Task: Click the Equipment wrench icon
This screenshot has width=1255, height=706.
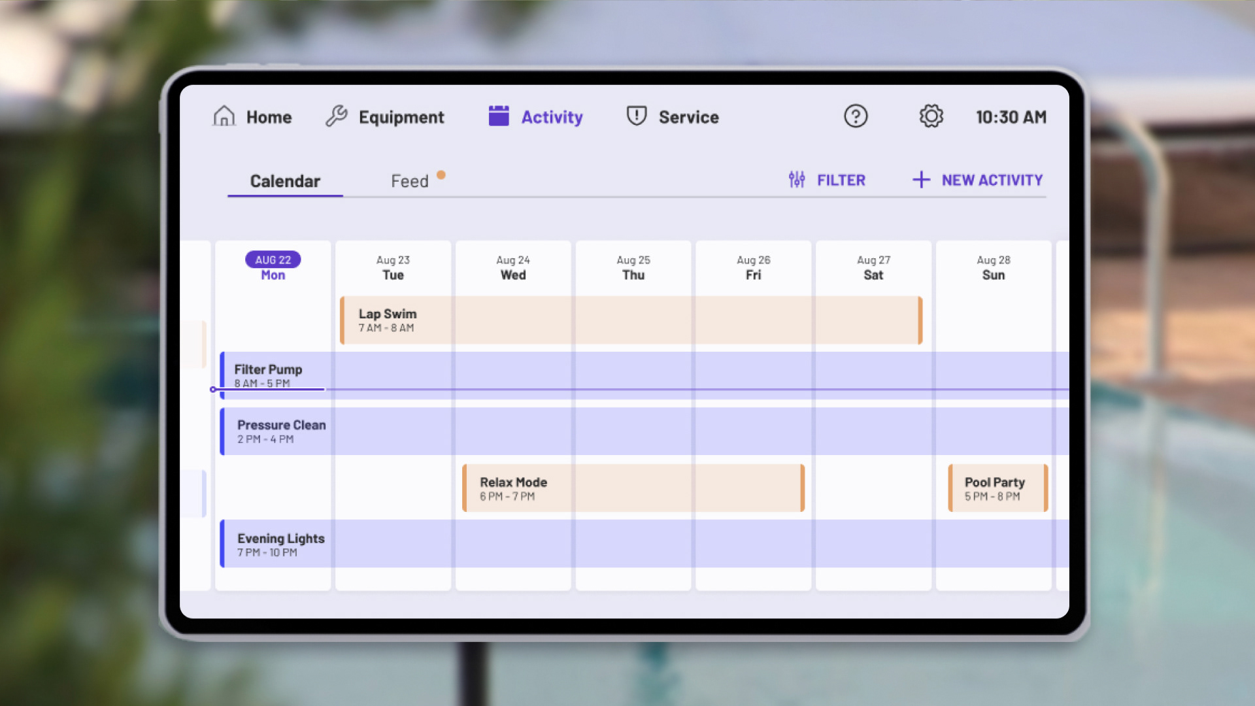Action: pyautogui.click(x=337, y=116)
